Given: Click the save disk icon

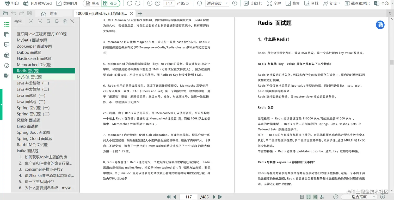Looking at the screenshot, I should click(29, 13).
